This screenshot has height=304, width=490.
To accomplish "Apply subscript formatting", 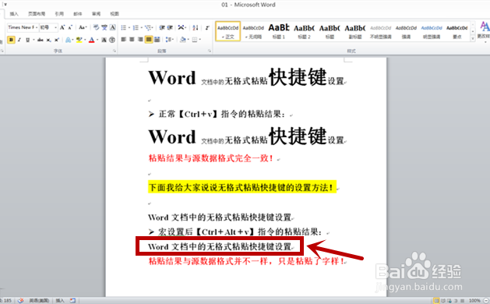I will (x=49, y=40).
